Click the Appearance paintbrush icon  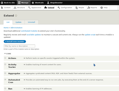pos(29,7)
